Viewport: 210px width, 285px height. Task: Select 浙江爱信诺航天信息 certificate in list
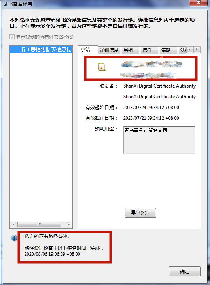pyautogui.click(x=41, y=49)
